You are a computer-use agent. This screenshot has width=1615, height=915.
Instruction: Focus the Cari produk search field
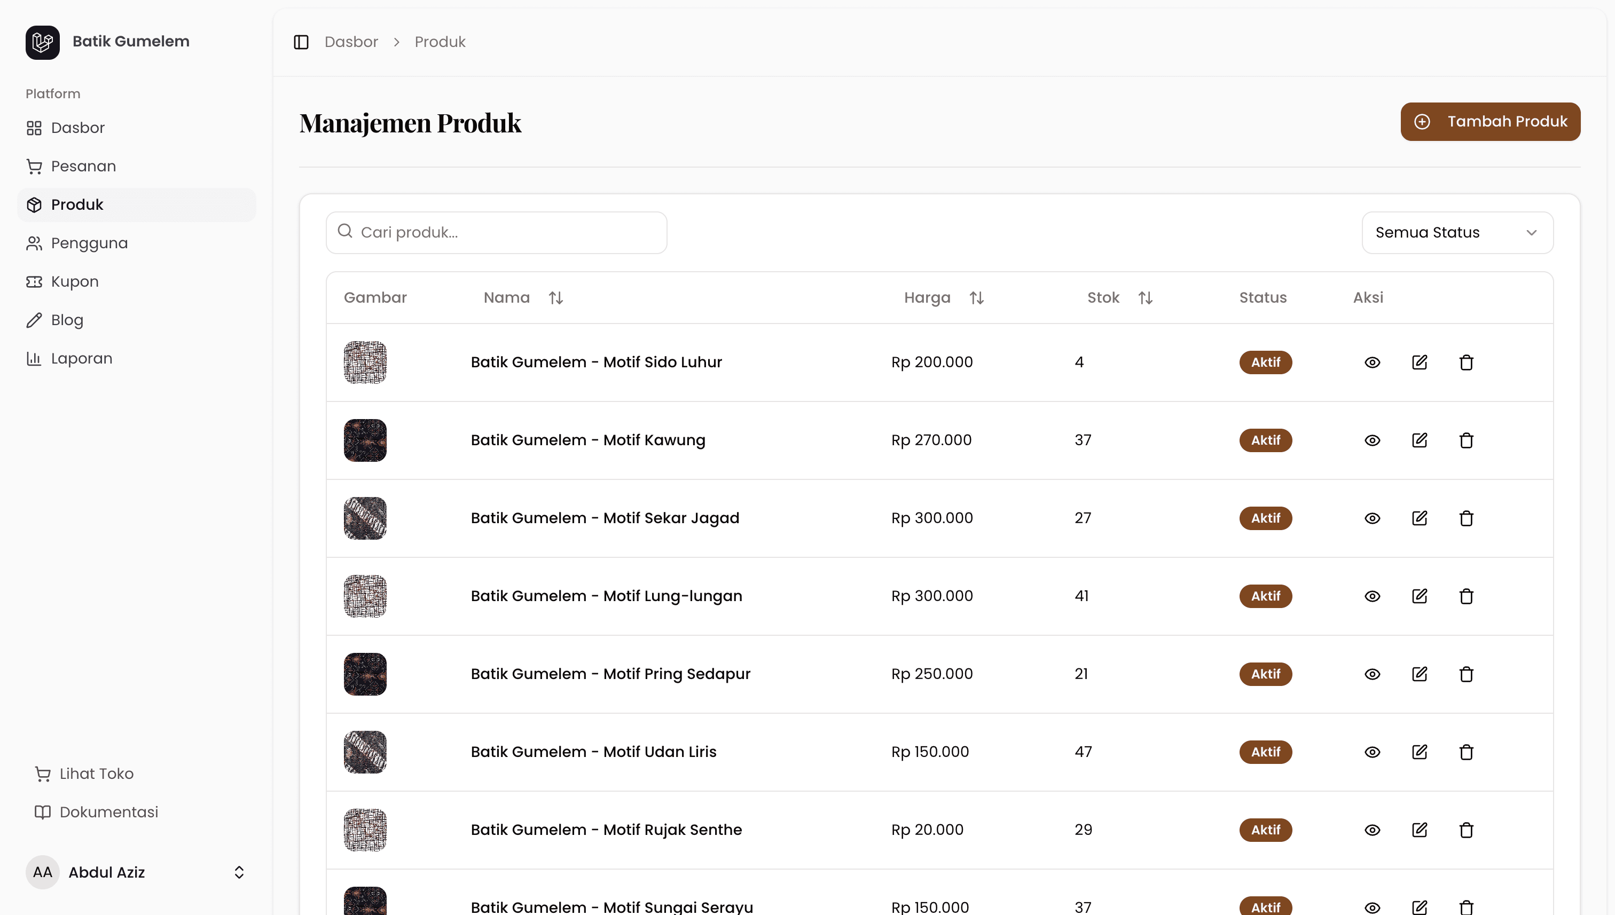pos(496,233)
